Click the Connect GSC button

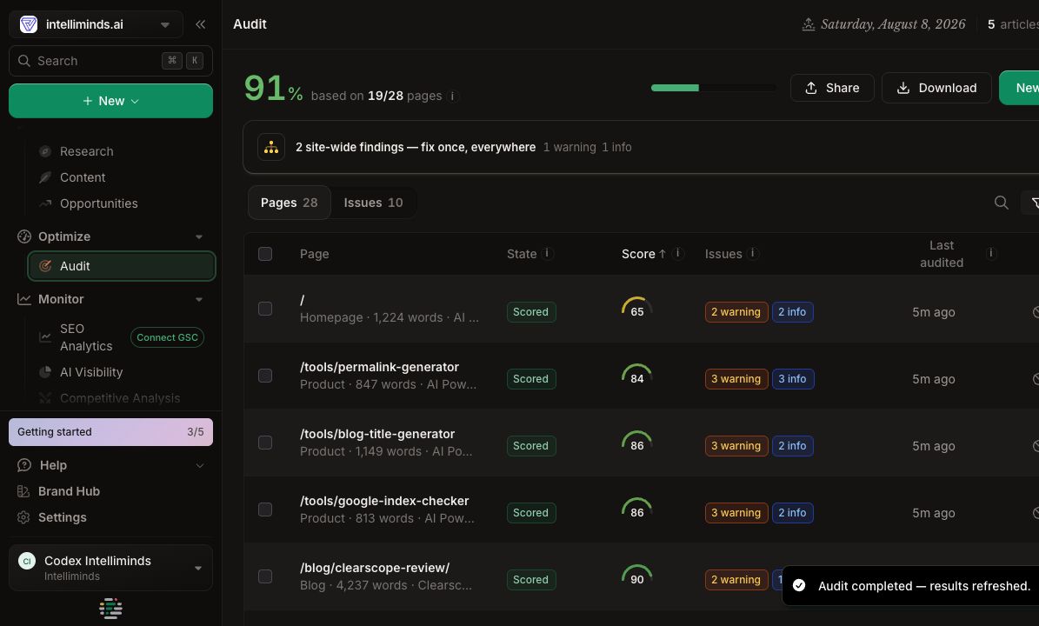tap(167, 338)
